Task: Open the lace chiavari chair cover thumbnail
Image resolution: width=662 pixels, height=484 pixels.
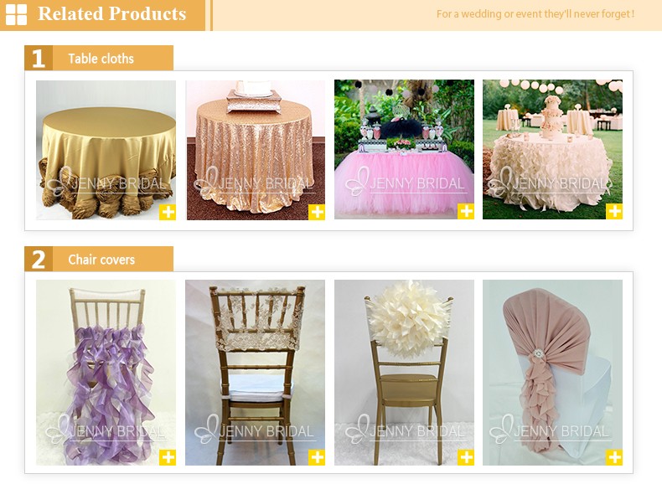Action: coord(256,373)
